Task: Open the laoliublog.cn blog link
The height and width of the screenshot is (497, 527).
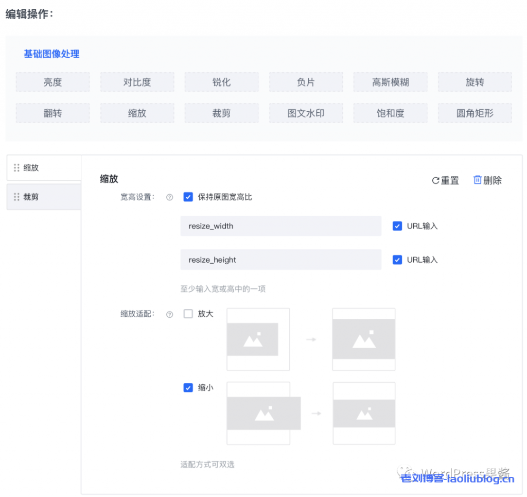Action: [457, 478]
